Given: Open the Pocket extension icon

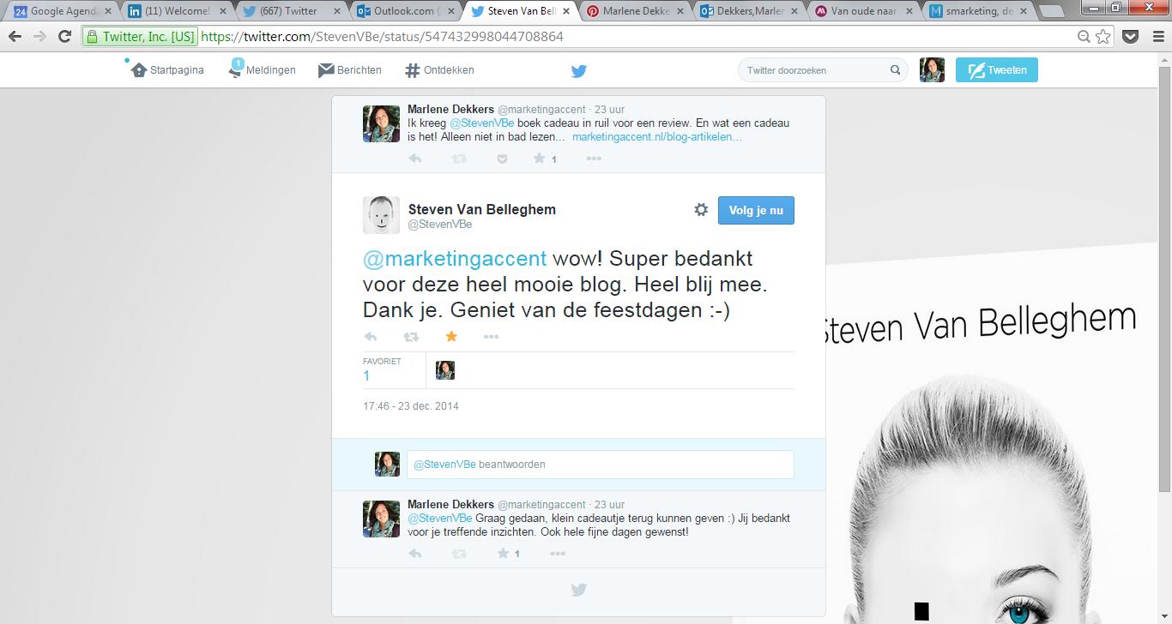Looking at the screenshot, I should coord(1131,37).
